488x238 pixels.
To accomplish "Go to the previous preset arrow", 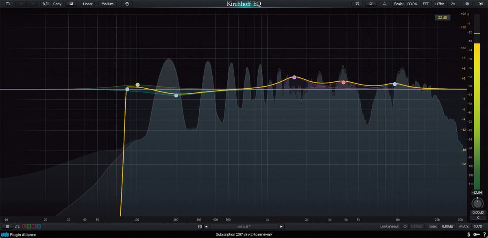I will pyautogui.click(x=207, y=226).
